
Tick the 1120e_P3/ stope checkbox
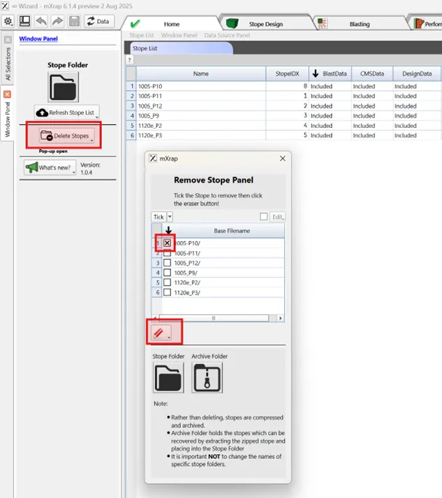(x=167, y=293)
